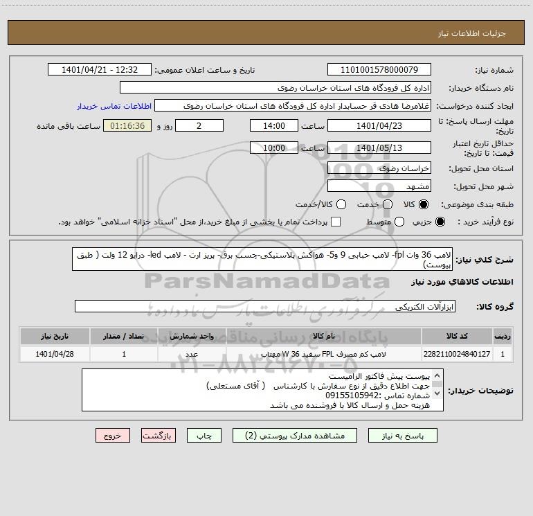Click the جزئیات اطلاعات نیاز page title
This screenshot has height=516, width=533.
click(x=472, y=33)
